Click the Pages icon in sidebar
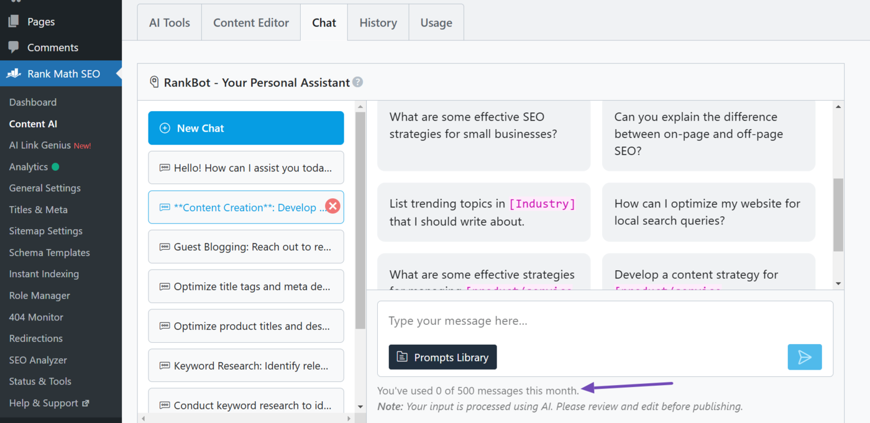This screenshot has width=870, height=423. pyautogui.click(x=14, y=22)
